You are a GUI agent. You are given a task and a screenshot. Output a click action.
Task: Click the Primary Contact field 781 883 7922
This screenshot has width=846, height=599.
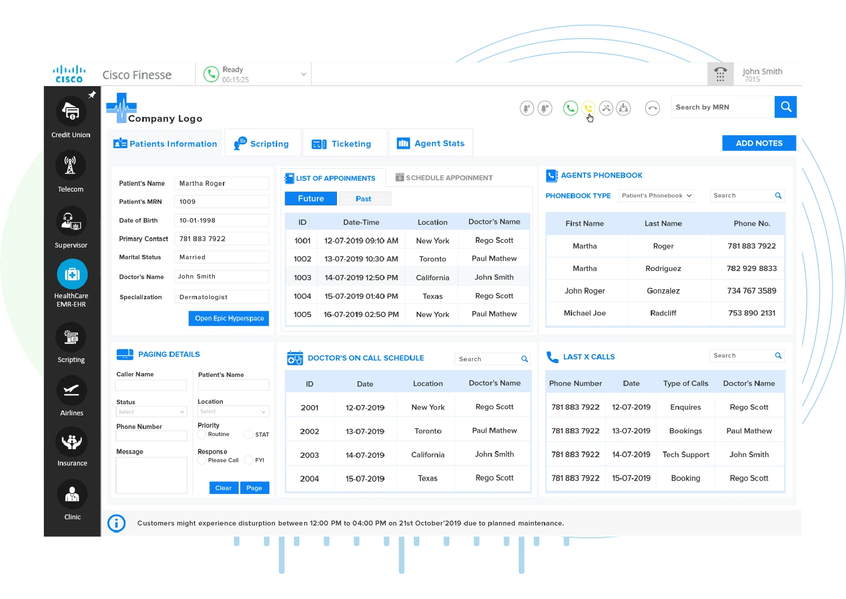(x=221, y=239)
